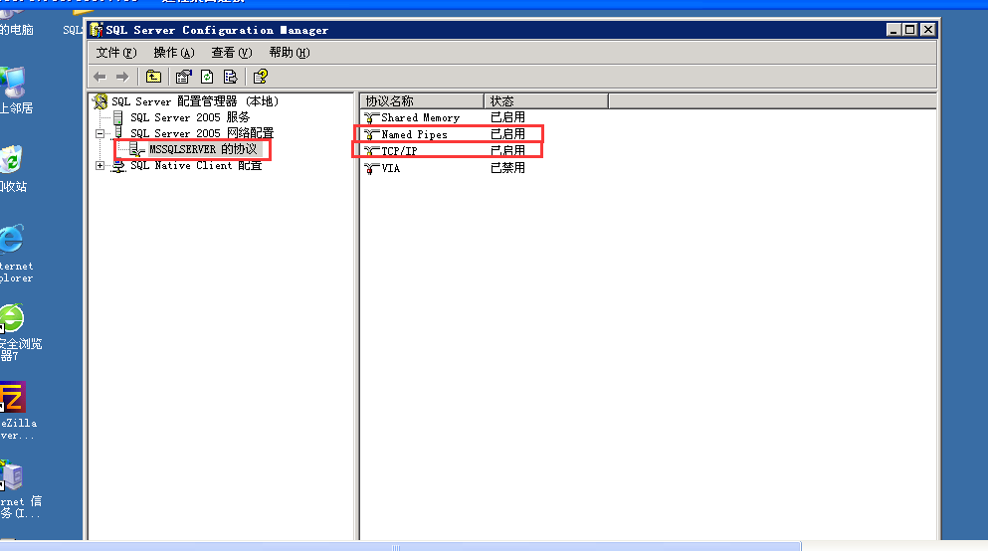Click the SQL Server Configuration Manager title icon

(x=97, y=30)
